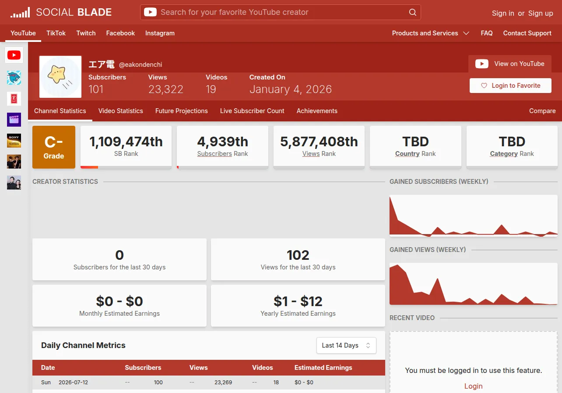
Task: Click the 4,939th Subscribers Rank card
Action: click(x=223, y=147)
